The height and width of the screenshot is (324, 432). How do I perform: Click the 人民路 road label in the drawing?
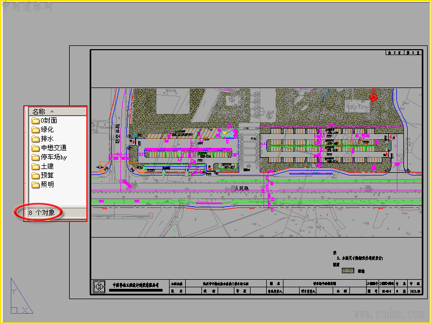click(241, 188)
